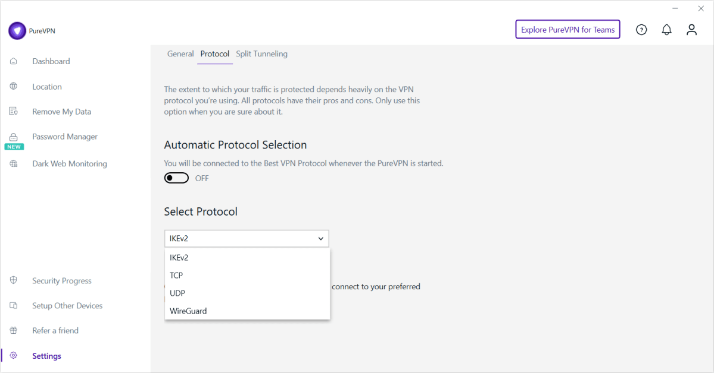Collapse the Select Protocol dropdown arrow

(x=320, y=239)
